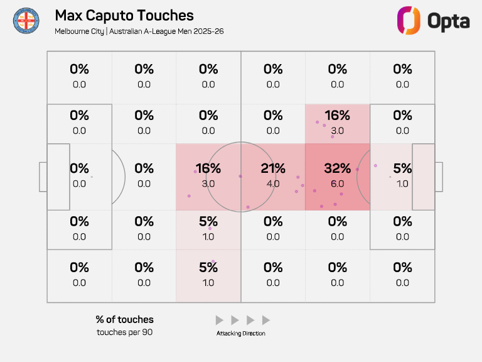Click the 0% zone in the top-left corner
482x362 pixels.
79,76
